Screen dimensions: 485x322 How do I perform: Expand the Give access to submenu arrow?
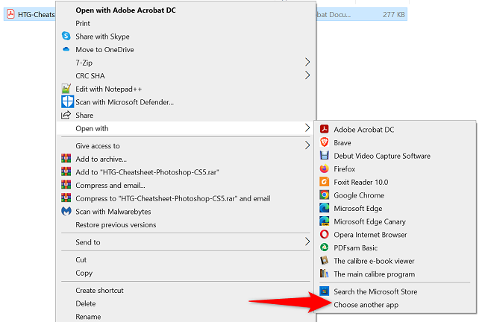coord(307,145)
